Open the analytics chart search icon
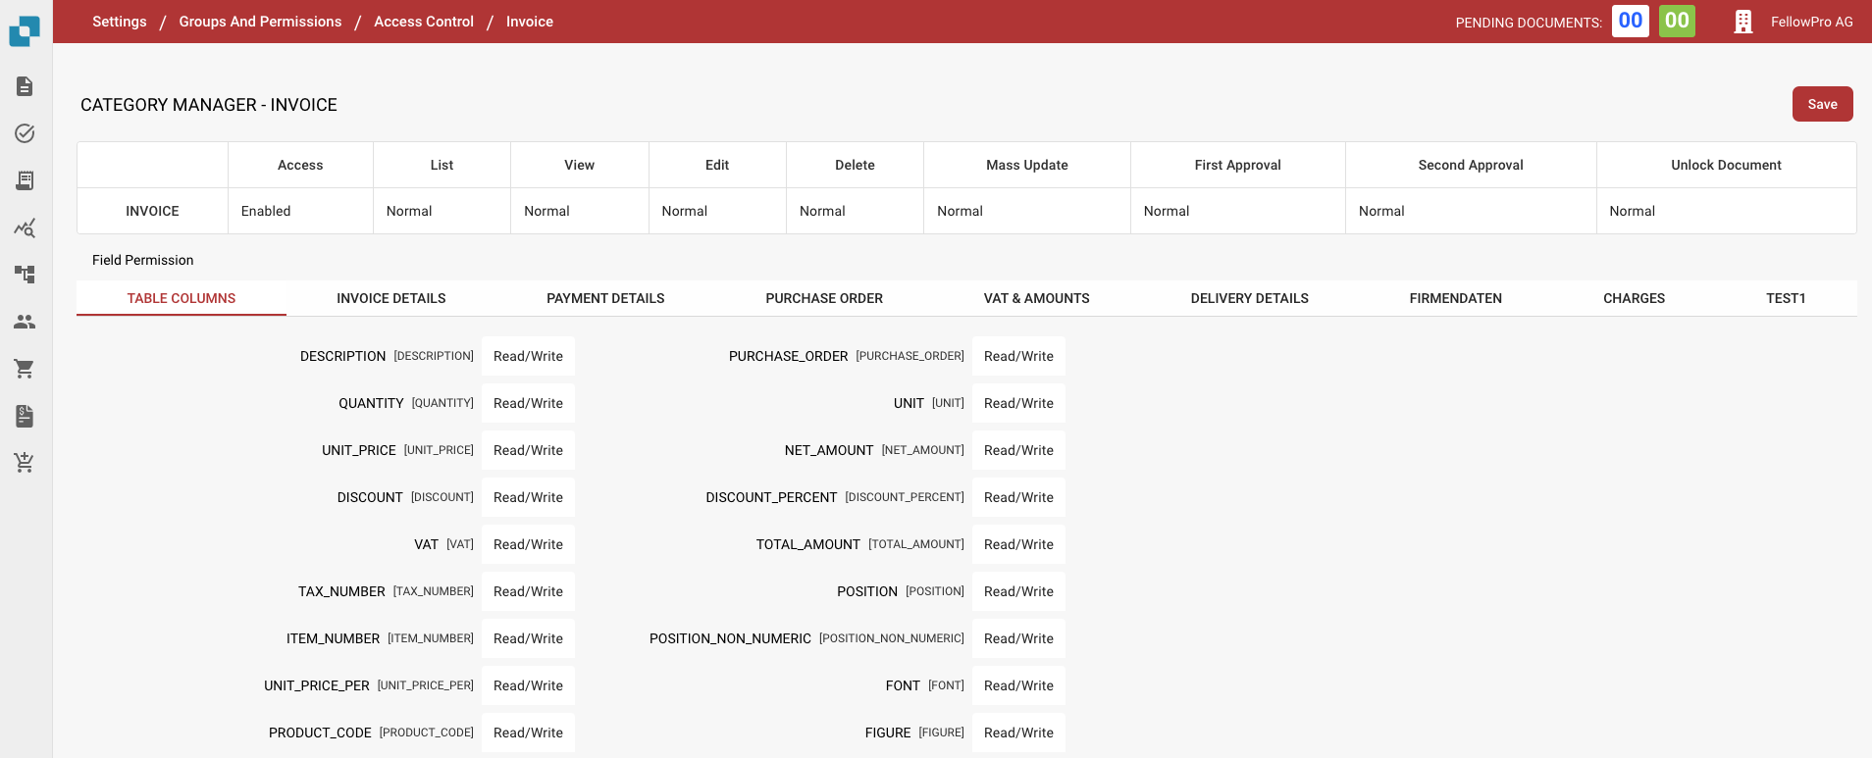1872x758 pixels. [25, 227]
